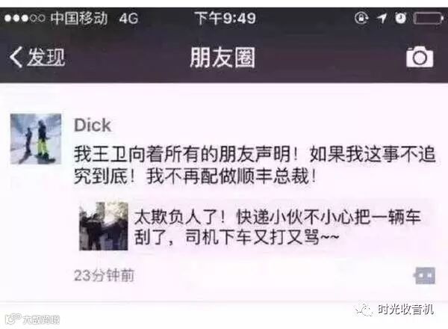Tap the location arrow status icon
Screen dimensions: 448x329
(x=382, y=18)
